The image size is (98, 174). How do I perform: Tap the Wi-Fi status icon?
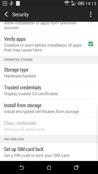tap(67, 4)
